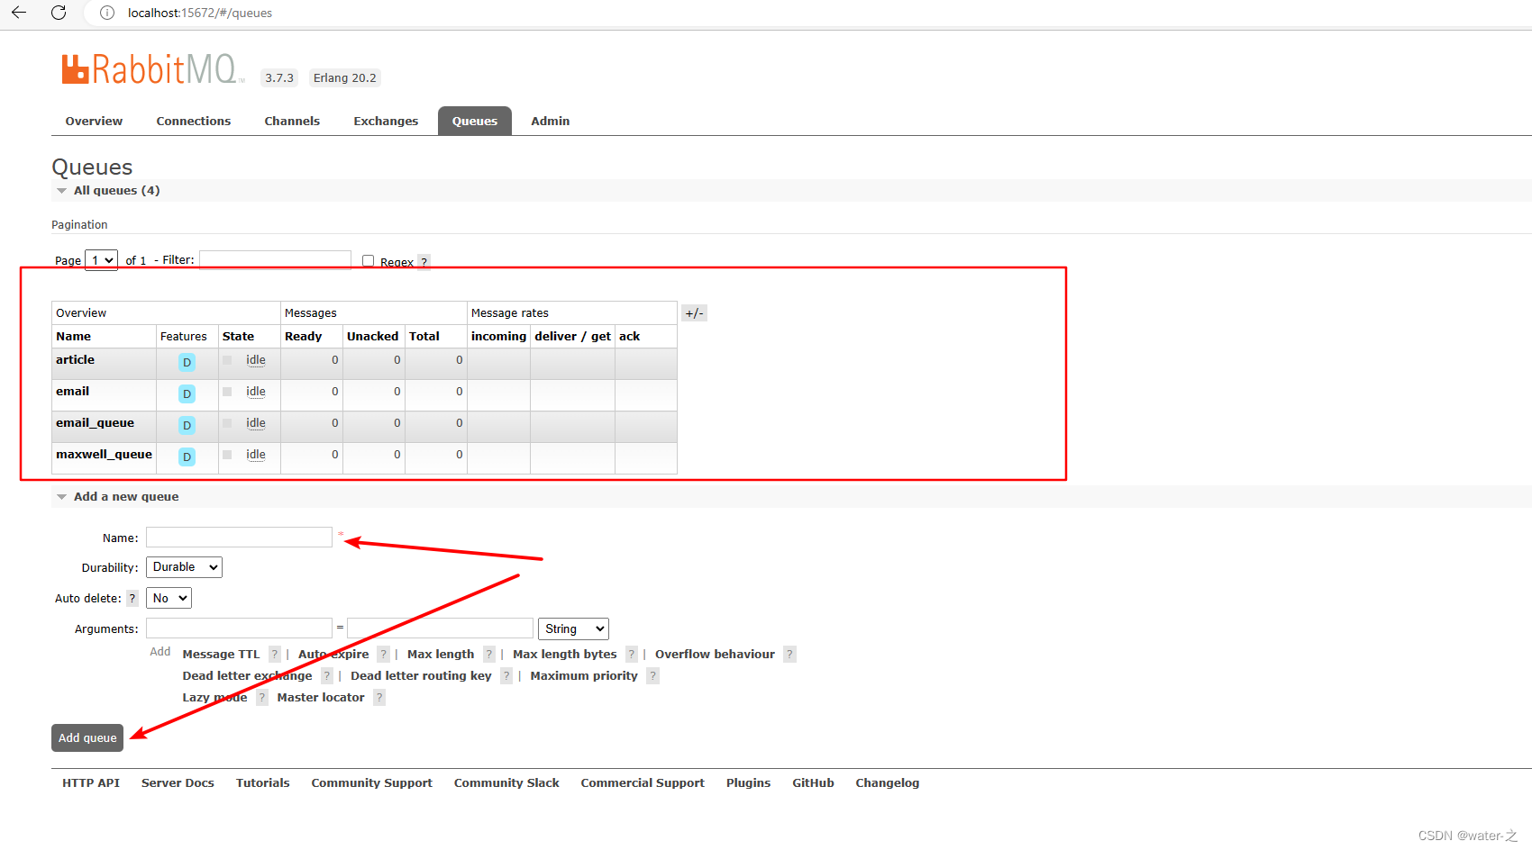Open the Page number dropdown
The image size is (1532, 850).
coord(102,260)
